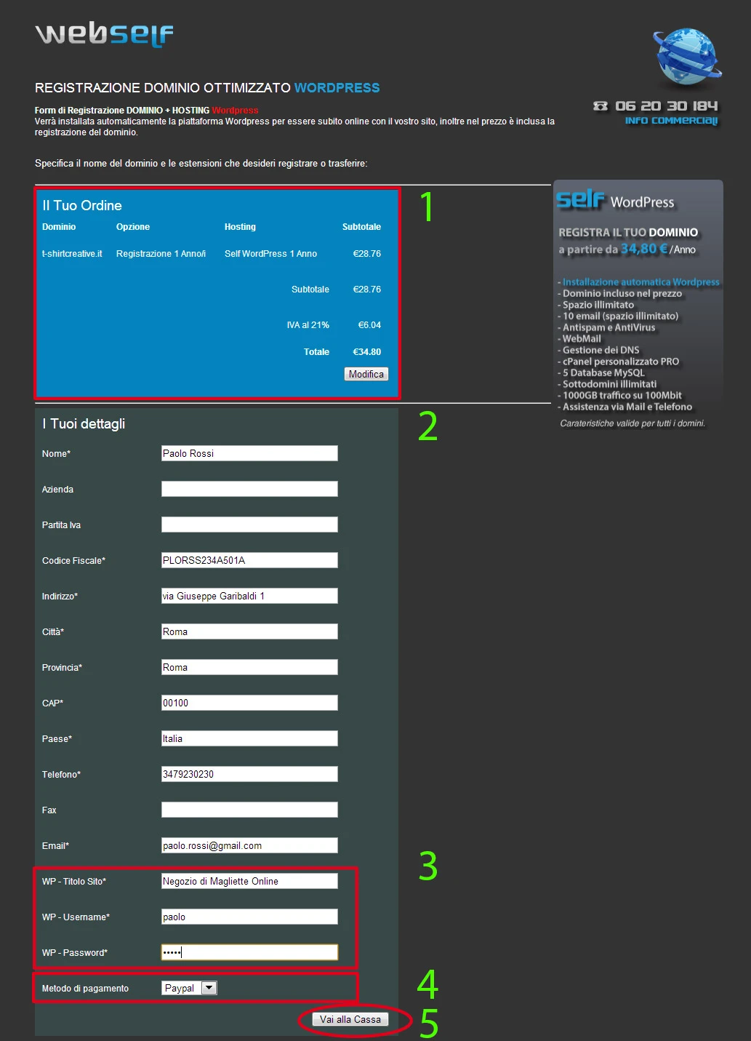Click the IVA amount €6.04
This screenshot has width=751, height=1041.
coord(369,325)
